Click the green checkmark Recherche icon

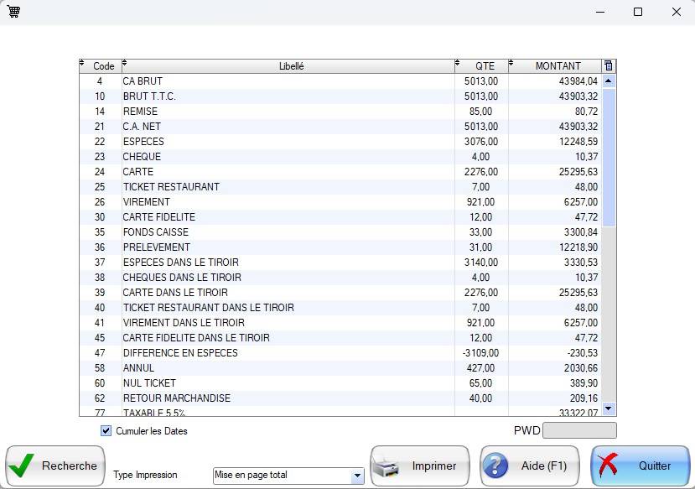24,466
